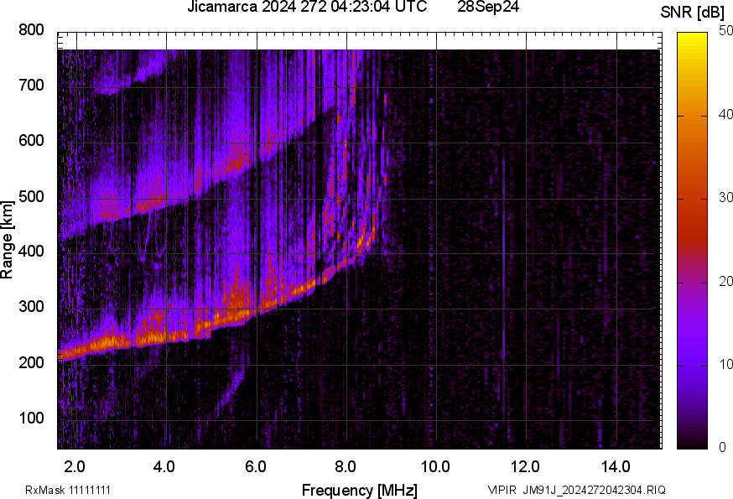Select the 14.0 frequency tick label
This screenshot has width=733, height=499.
[616, 466]
